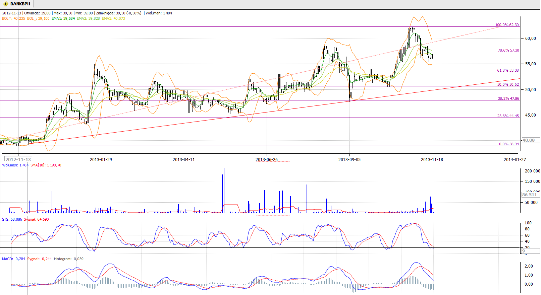Click the Fibonacci '78.6% 57.30' level label
The image size is (541, 295).
coord(508,50)
